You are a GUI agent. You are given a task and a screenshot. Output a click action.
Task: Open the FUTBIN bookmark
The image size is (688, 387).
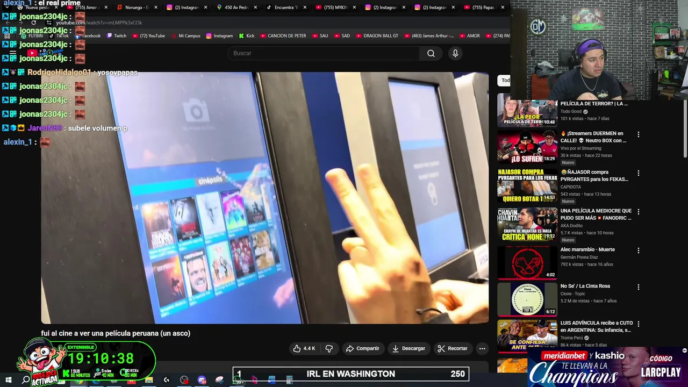point(32,36)
